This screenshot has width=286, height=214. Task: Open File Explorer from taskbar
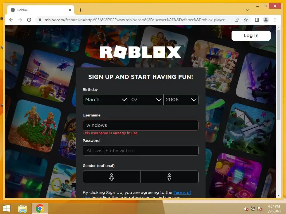click(23, 208)
